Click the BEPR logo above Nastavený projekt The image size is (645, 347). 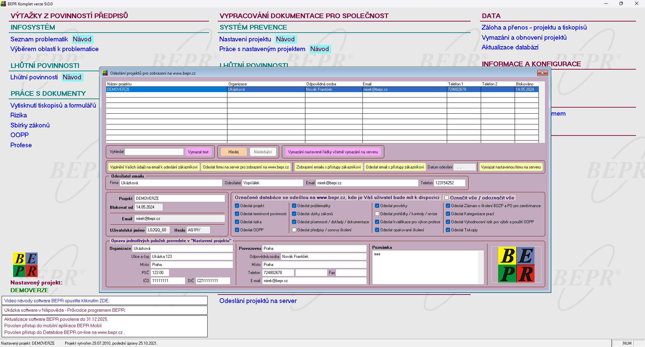pyautogui.click(x=25, y=265)
